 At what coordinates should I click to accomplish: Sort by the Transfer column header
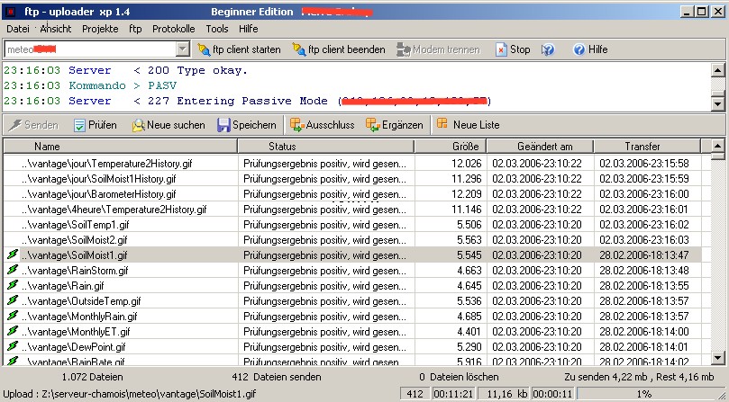[x=647, y=147]
